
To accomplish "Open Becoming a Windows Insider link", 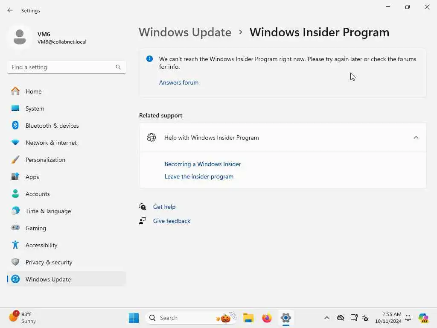I will pos(203,164).
